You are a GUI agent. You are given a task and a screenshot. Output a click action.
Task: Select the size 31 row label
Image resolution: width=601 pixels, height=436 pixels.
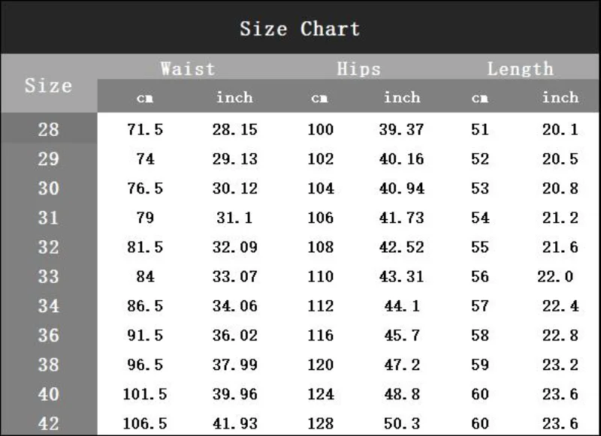48,218
